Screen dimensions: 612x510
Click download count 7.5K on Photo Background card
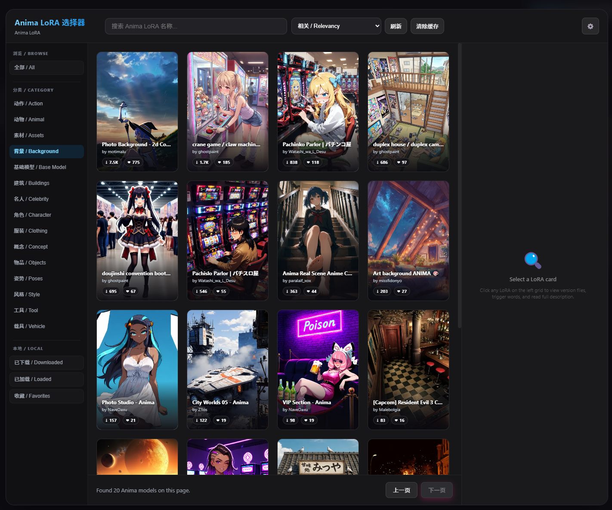(111, 162)
